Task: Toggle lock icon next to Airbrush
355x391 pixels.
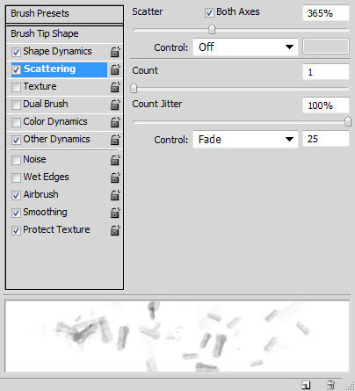Action: click(115, 195)
